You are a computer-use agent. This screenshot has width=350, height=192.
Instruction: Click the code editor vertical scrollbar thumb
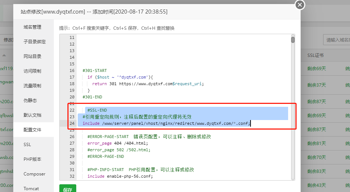(x=293, y=40)
